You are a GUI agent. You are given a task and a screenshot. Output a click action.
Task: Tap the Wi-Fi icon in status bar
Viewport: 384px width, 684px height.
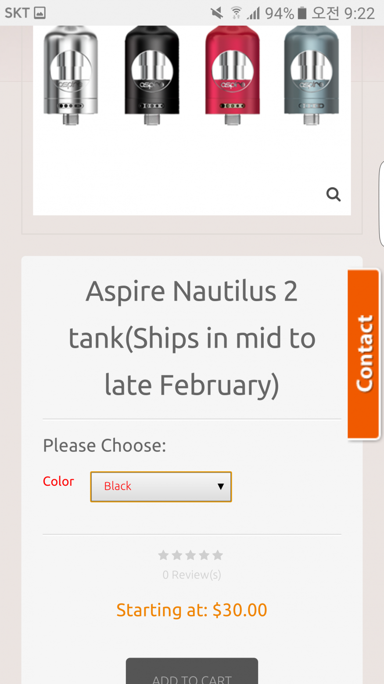coord(236,13)
